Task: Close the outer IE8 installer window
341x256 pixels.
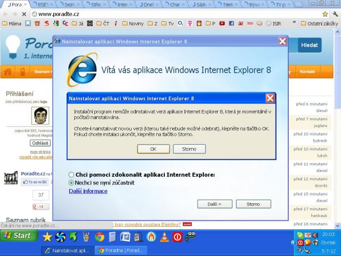Action: [283, 41]
